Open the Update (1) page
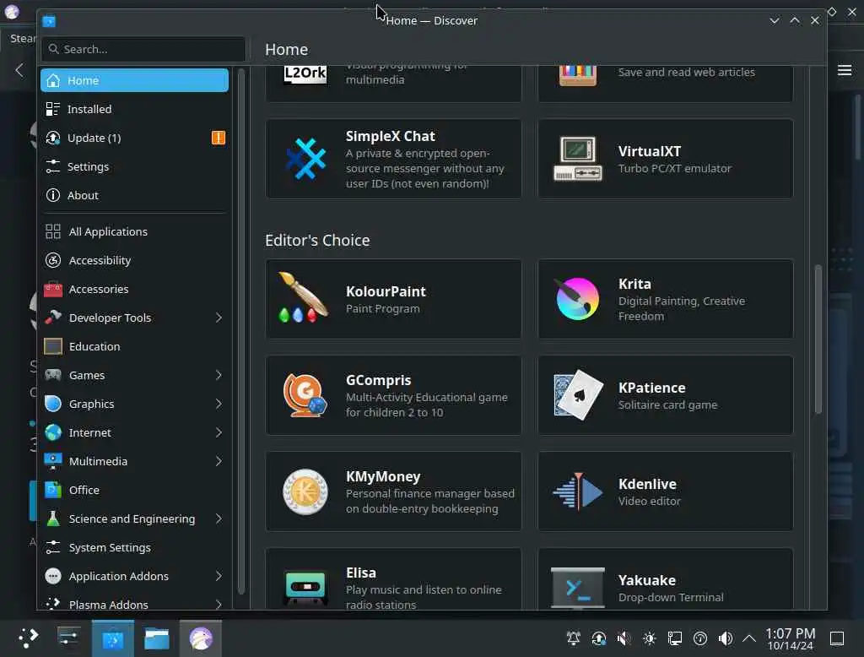This screenshot has width=864, height=657. point(134,138)
